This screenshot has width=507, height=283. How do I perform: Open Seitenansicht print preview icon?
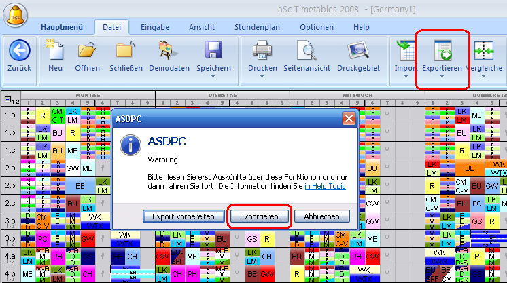[x=307, y=50]
